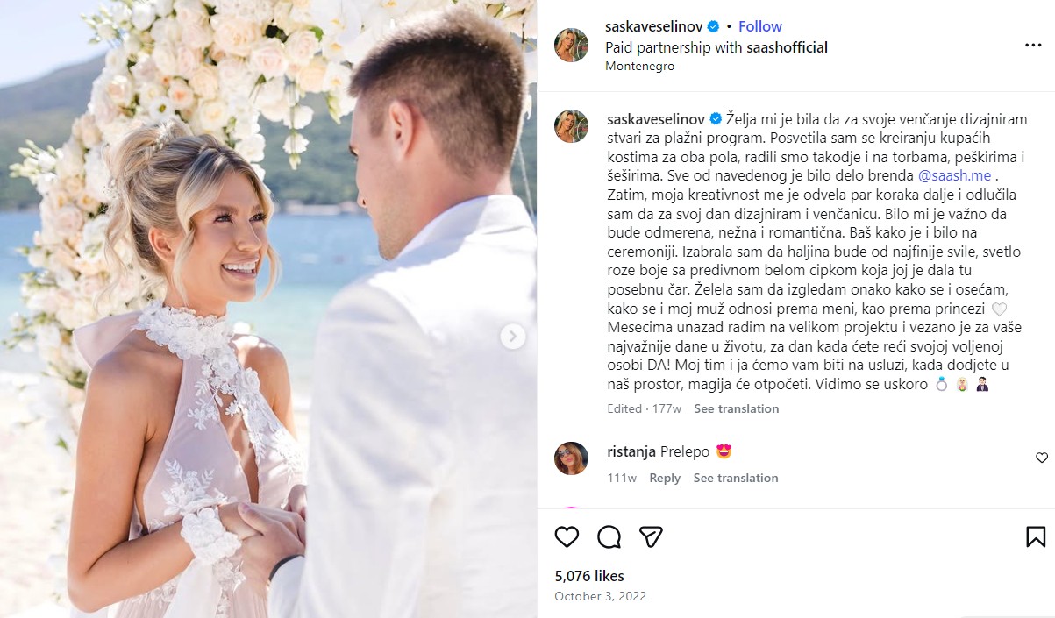The image size is (1055, 618).
Task: Go to next photo arrow
Action: (x=513, y=336)
